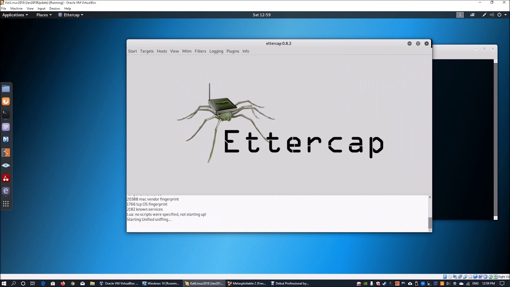Open the Ettercap Targets menu
The width and height of the screenshot is (510, 287).
coord(147,51)
